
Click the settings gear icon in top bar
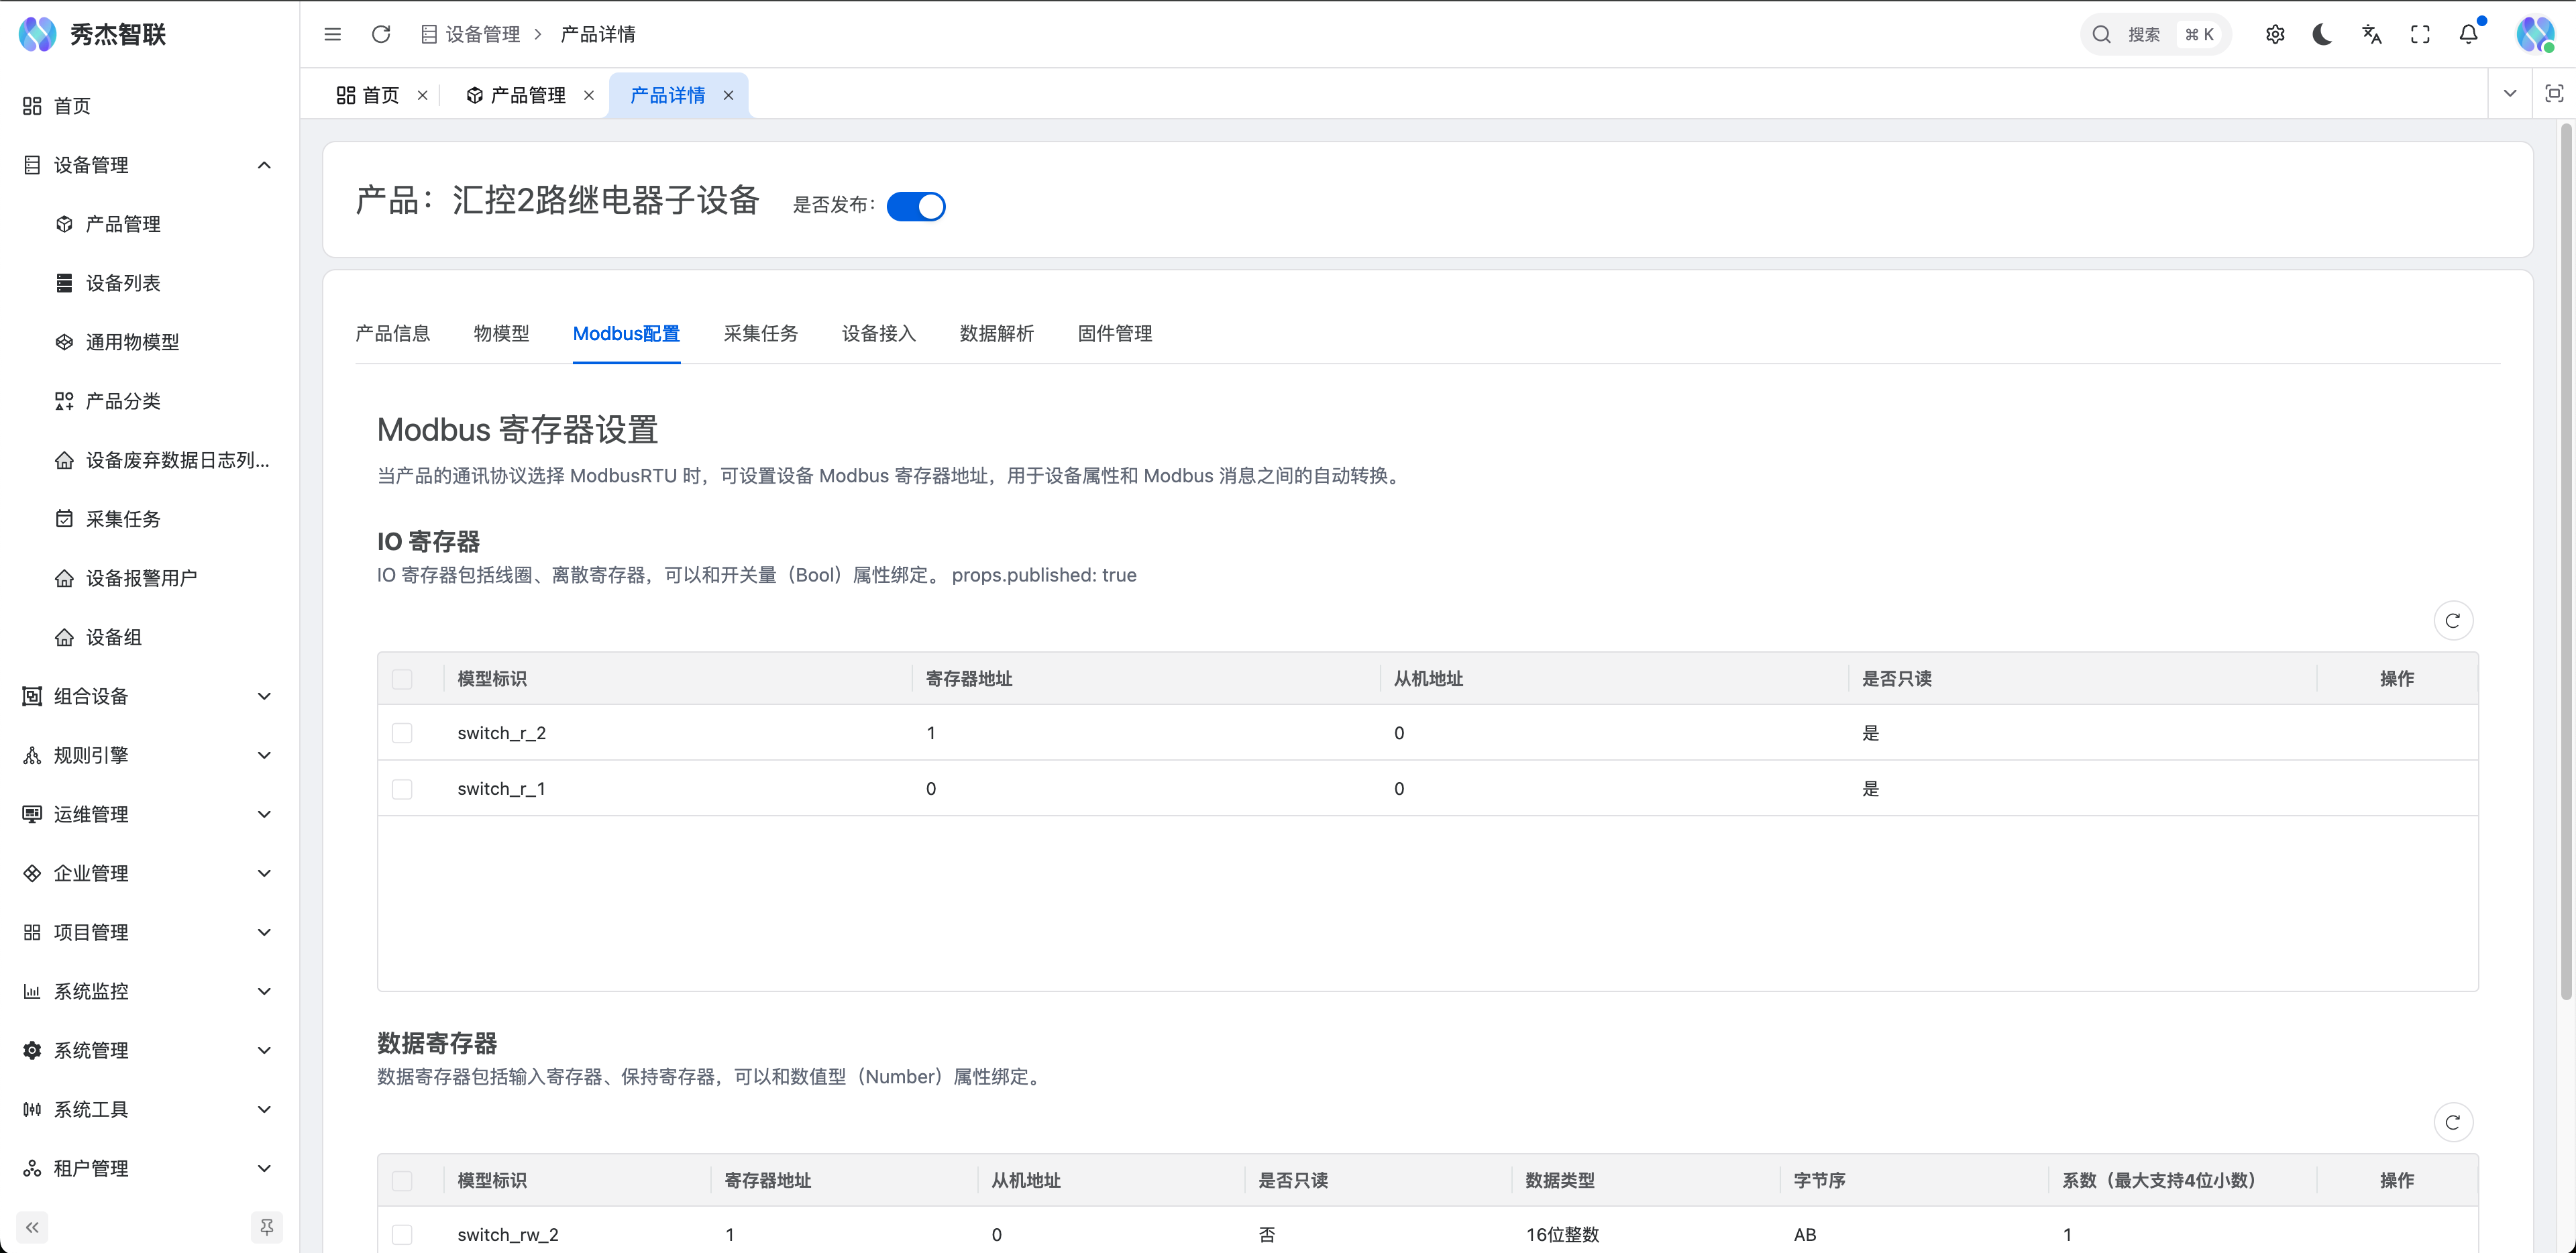pyautogui.click(x=2275, y=33)
